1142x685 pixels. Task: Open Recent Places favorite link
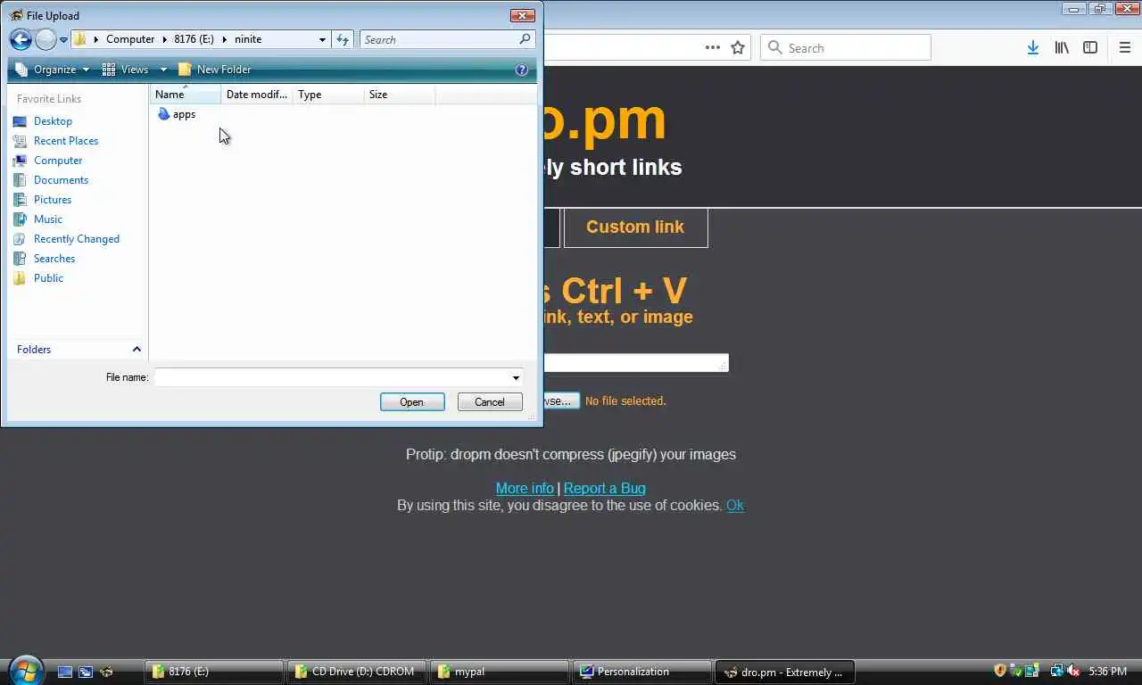(65, 141)
